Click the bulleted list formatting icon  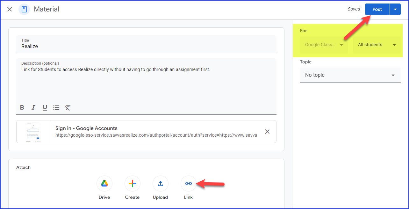[56, 107]
